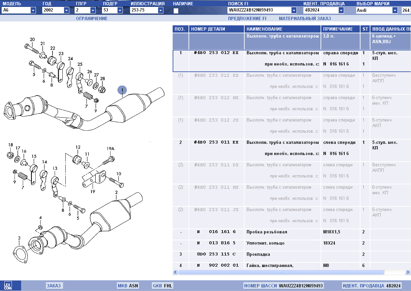Click callout 12 bushing in diagram
The height and width of the screenshot is (291, 411).
78,147
